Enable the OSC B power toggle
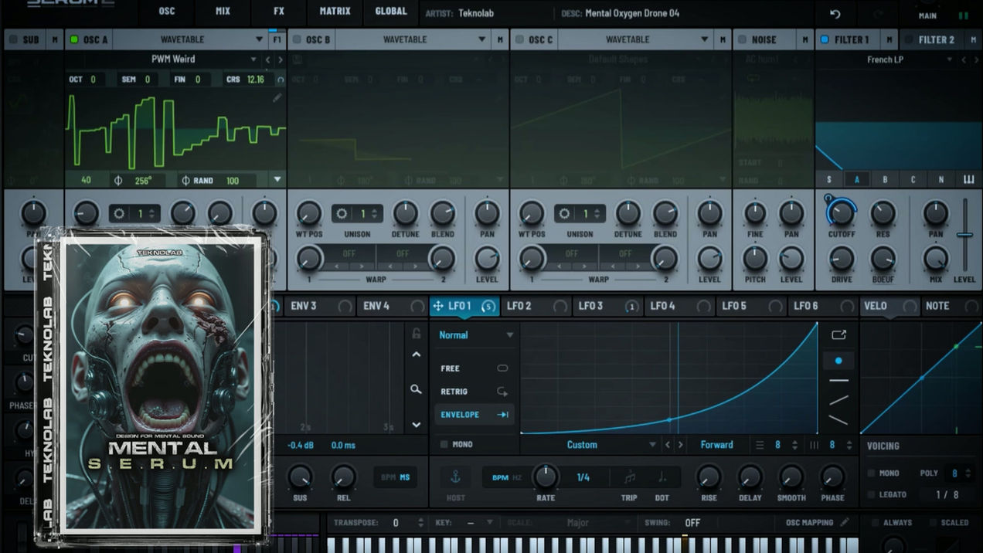This screenshot has width=983, height=553. 297,39
